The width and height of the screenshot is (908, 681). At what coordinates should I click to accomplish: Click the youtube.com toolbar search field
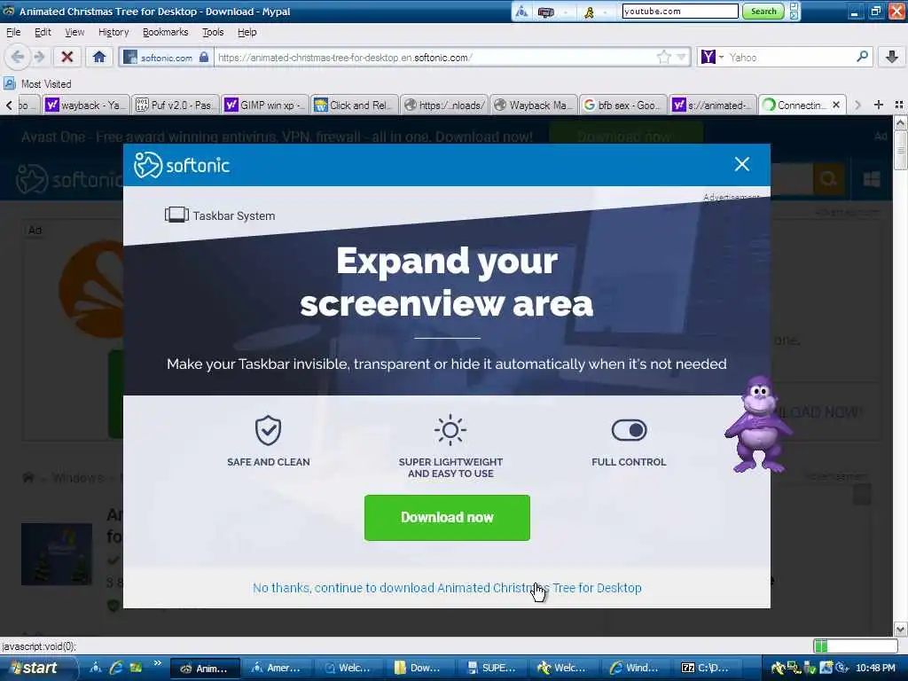tap(680, 11)
